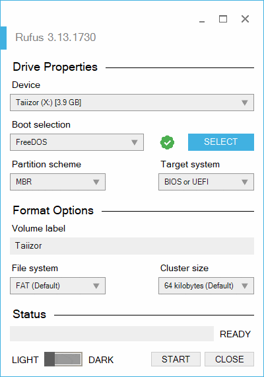The height and width of the screenshot is (377, 264).
Task: Click the Target system dropdown arrow
Action: point(245,182)
